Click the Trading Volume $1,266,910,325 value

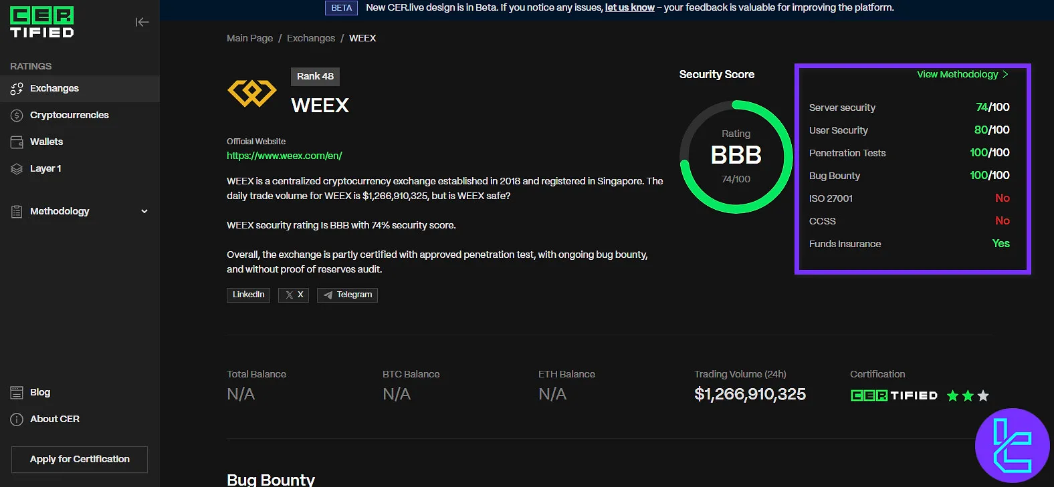click(x=750, y=394)
